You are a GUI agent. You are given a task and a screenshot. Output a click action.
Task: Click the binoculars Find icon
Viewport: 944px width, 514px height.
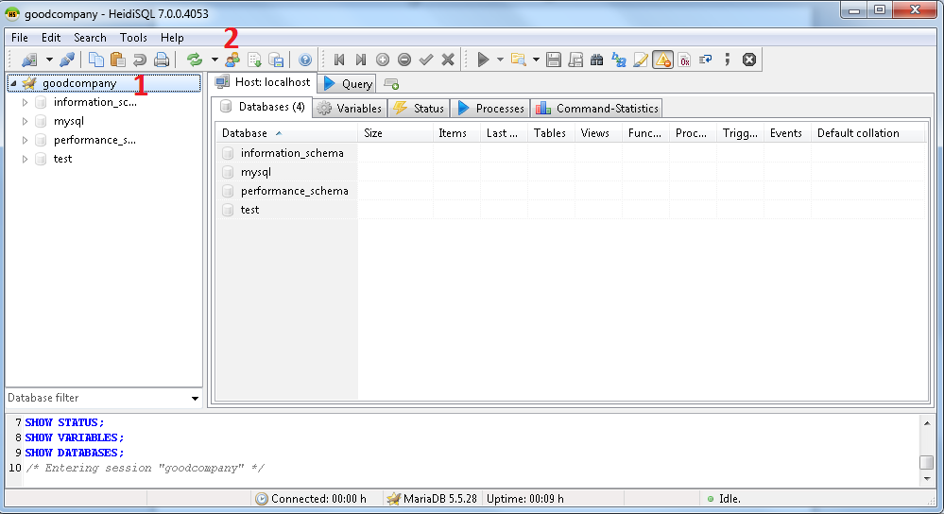pyautogui.click(x=596, y=60)
